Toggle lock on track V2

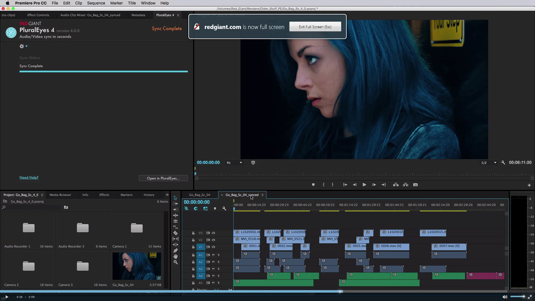(193, 240)
